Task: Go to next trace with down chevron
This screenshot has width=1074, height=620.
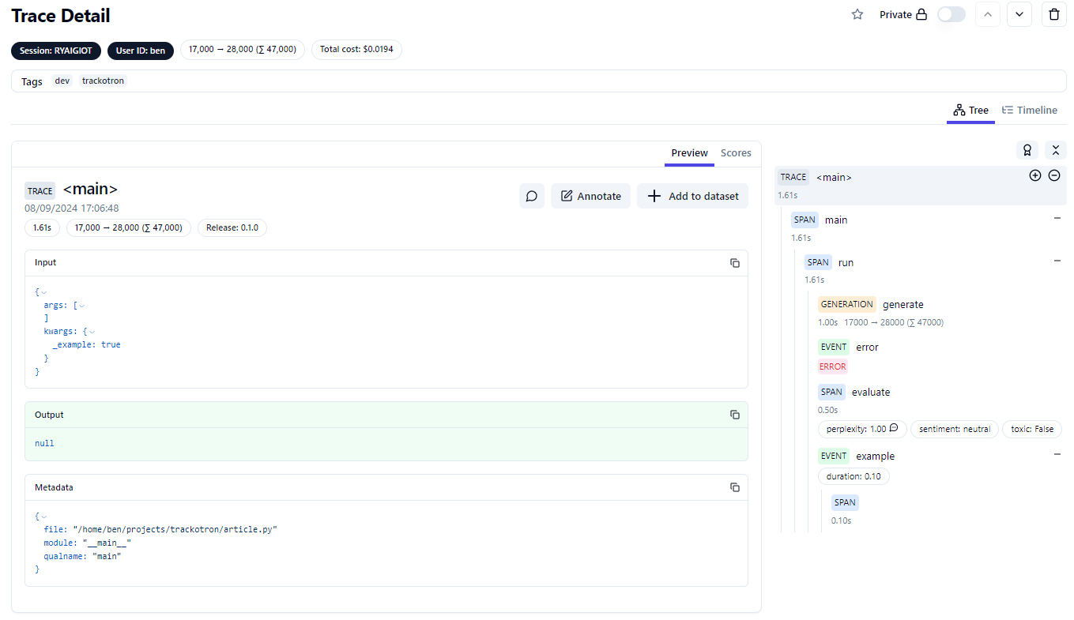Action: point(1019,14)
